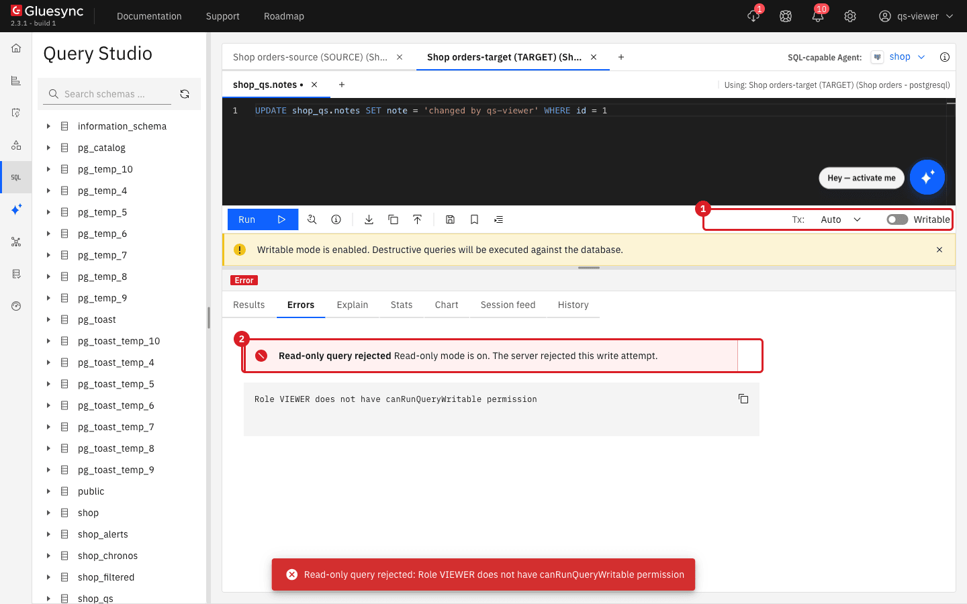Screen dimensions: 967x604
Task: Close the shop_qs.notes query tab
Action: click(314, 85)
